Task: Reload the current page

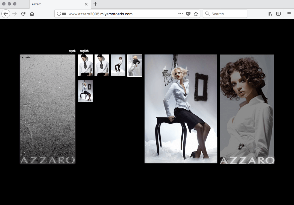Action: (23, 14)
